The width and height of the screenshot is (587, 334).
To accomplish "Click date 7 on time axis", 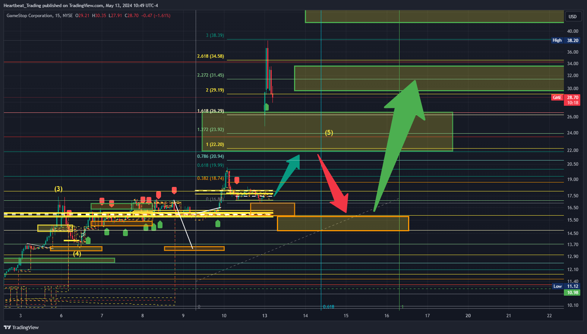I will coord(102,316).
